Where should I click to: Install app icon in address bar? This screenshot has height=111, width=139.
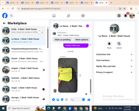(120, 9)
